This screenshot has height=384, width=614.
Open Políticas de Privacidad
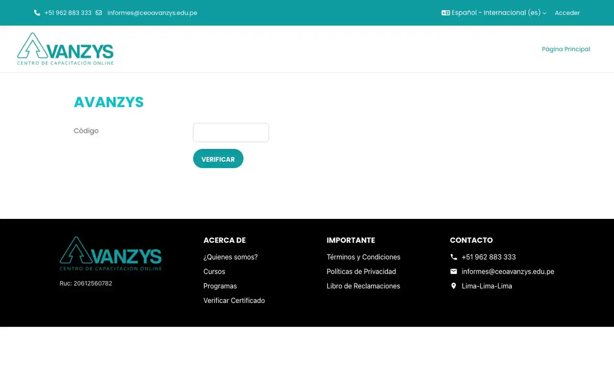(361, 272)
